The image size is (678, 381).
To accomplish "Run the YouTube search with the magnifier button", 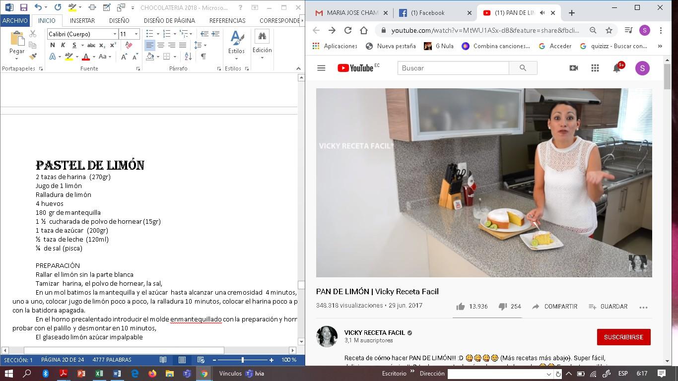I will click(x=523, y=68).
